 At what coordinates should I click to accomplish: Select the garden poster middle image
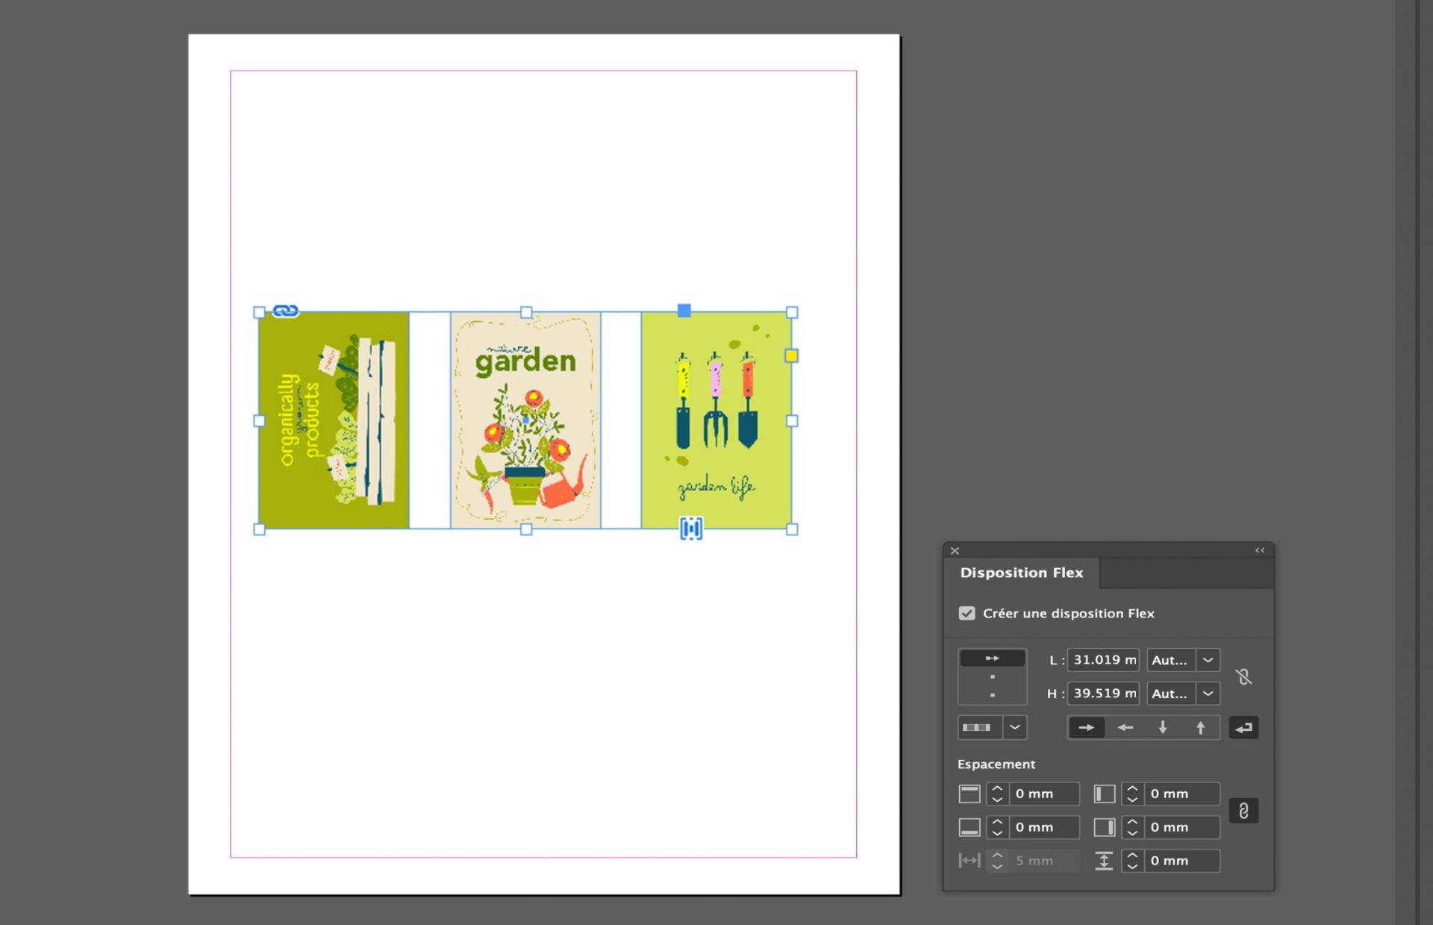525,420
